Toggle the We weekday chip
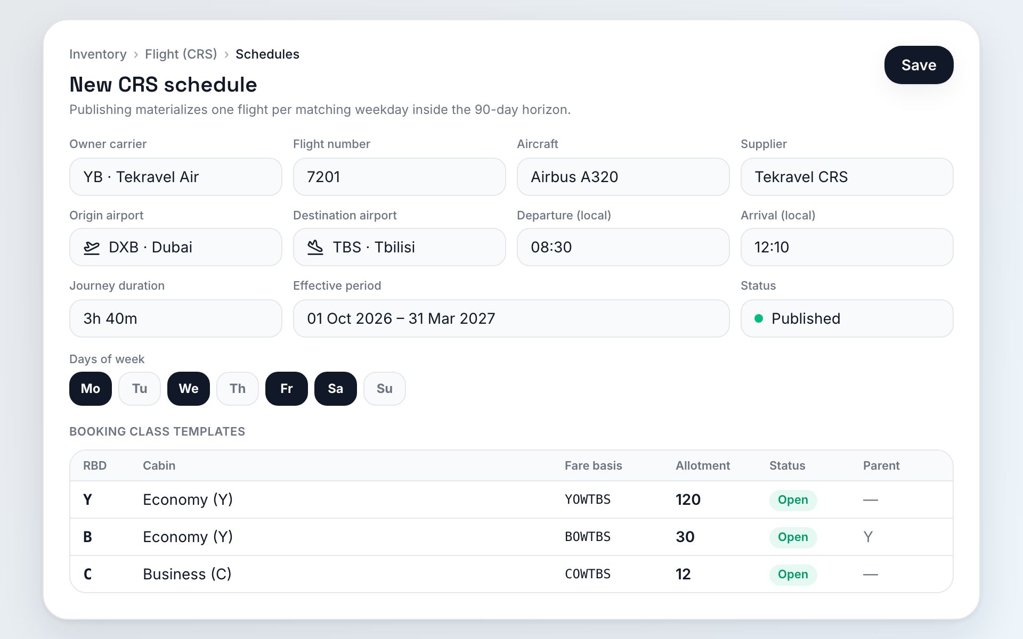Image resolution: width=1023 pixels, height=639 pixels. (189, 389)
